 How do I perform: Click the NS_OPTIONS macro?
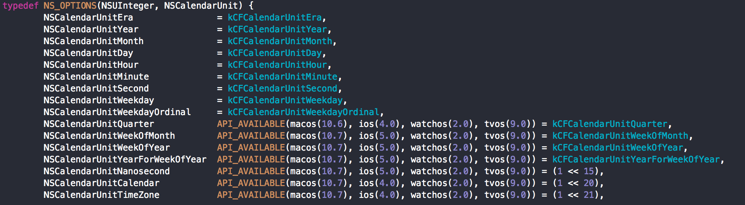70,6
